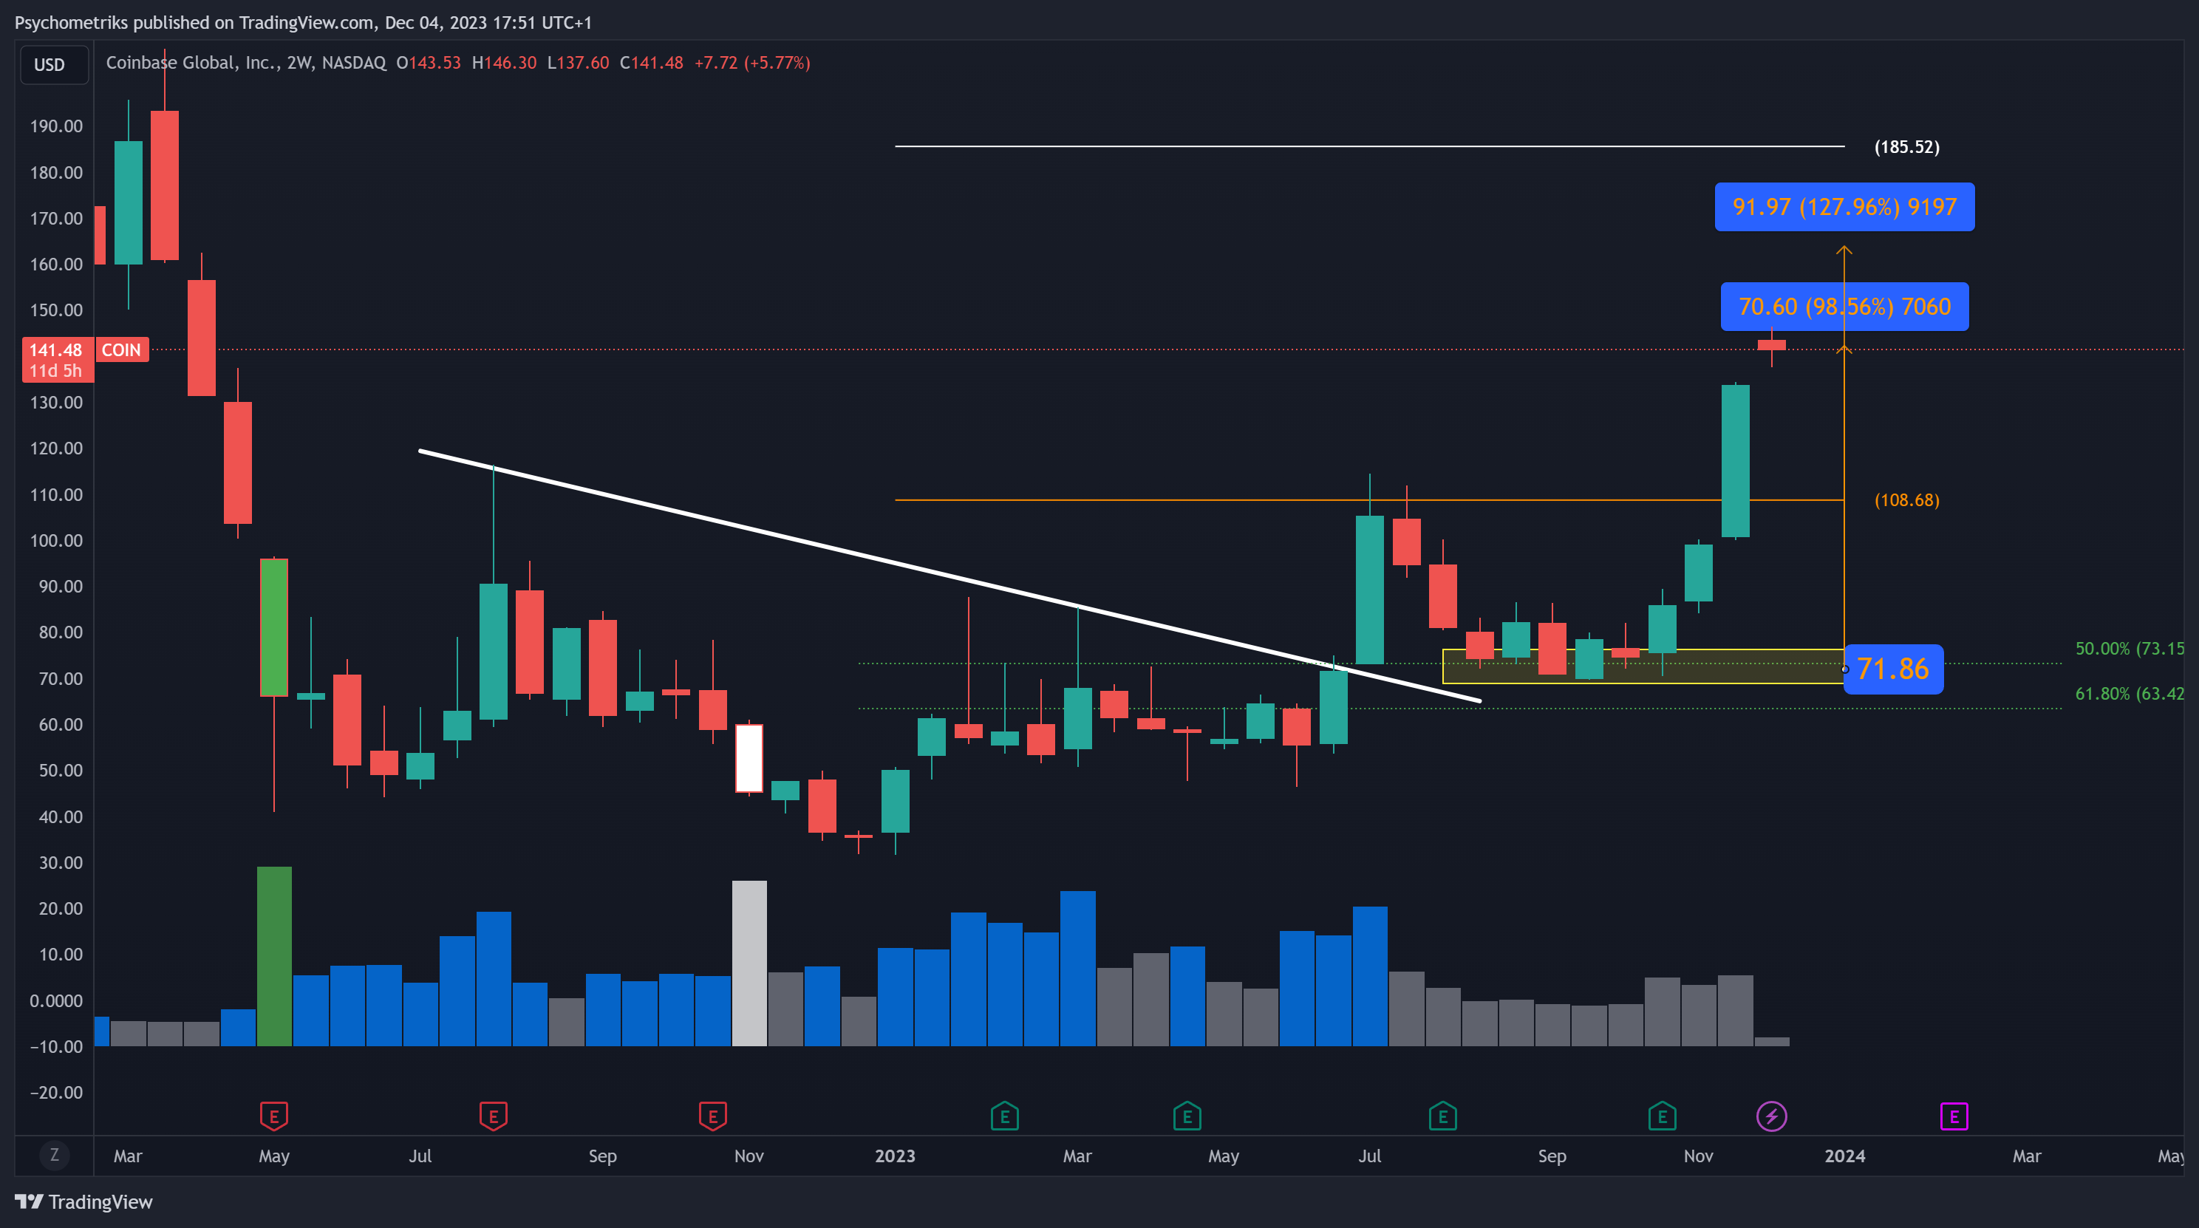Screen dimensions: 2199x1228
Task: Open the green earnings marker near August 2023
Action: 1442,1116
